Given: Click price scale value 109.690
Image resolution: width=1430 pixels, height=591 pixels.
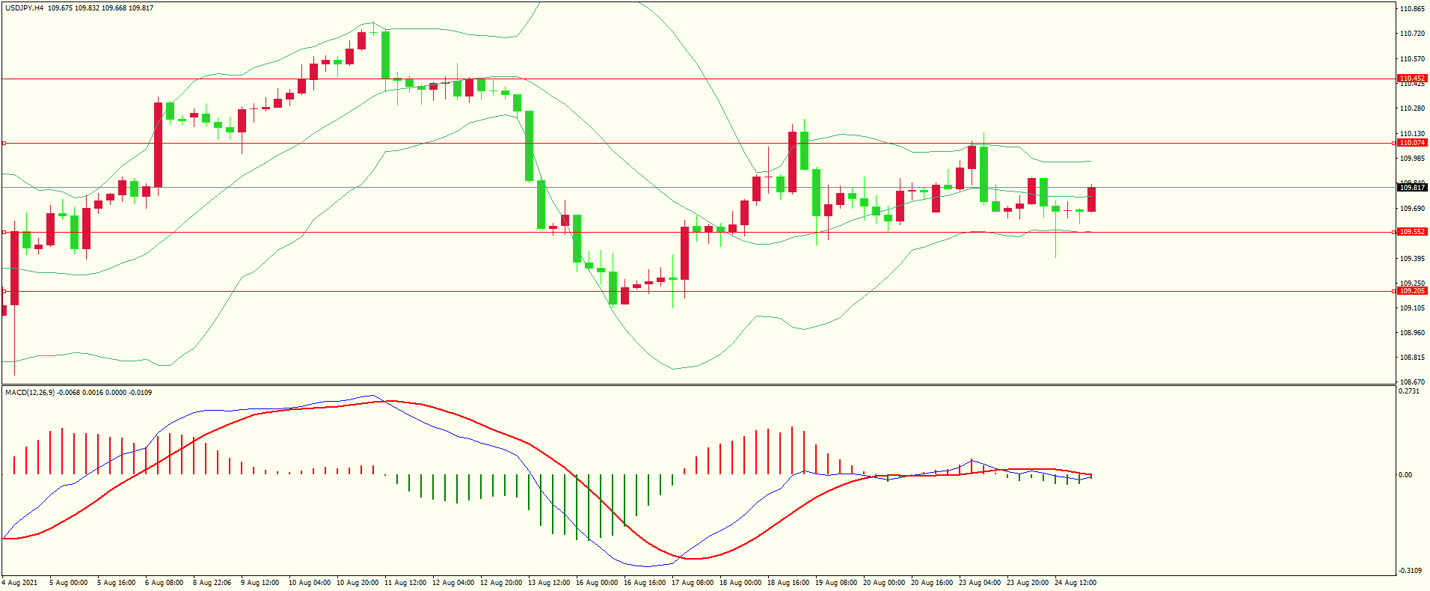Looking at the screenshot, I should pyautogui.click(x=1412, y=209).
